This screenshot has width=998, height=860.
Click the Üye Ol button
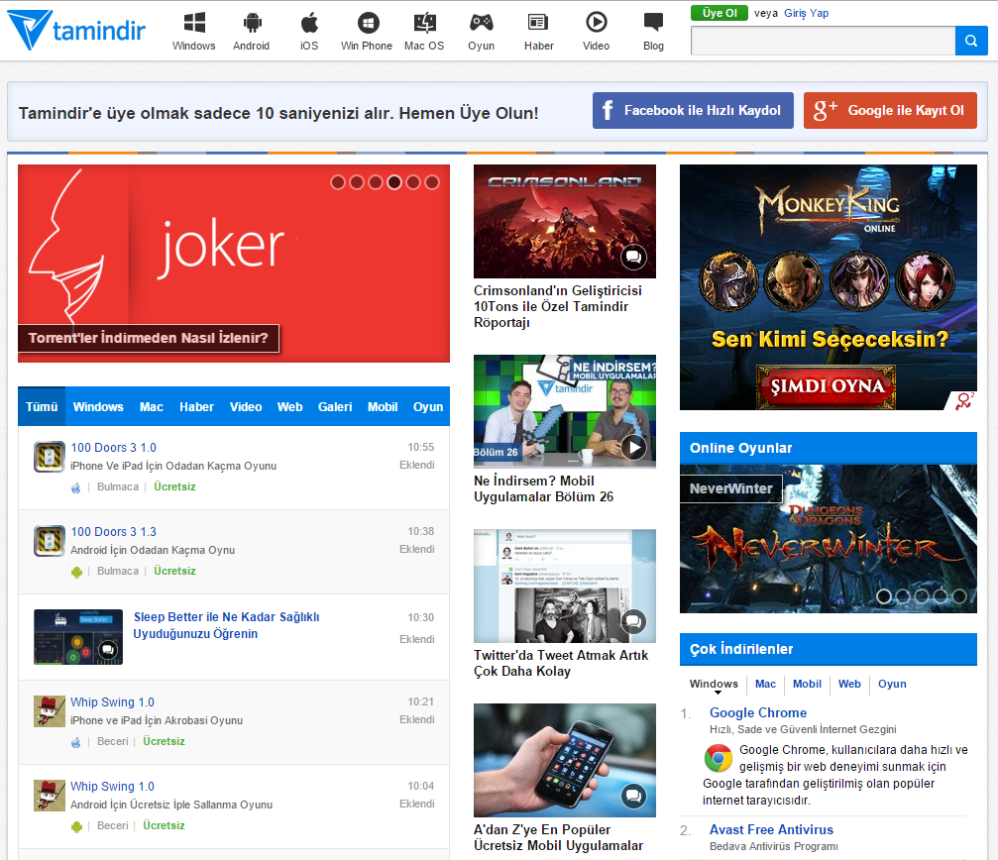click(x=720, y=13)
